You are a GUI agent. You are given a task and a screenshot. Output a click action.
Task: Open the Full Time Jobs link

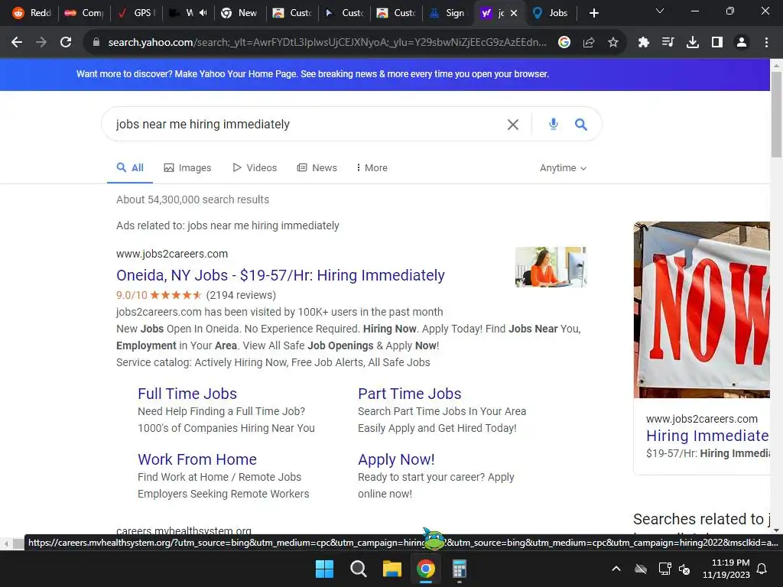pyautogui.click(x=187, y=394)
